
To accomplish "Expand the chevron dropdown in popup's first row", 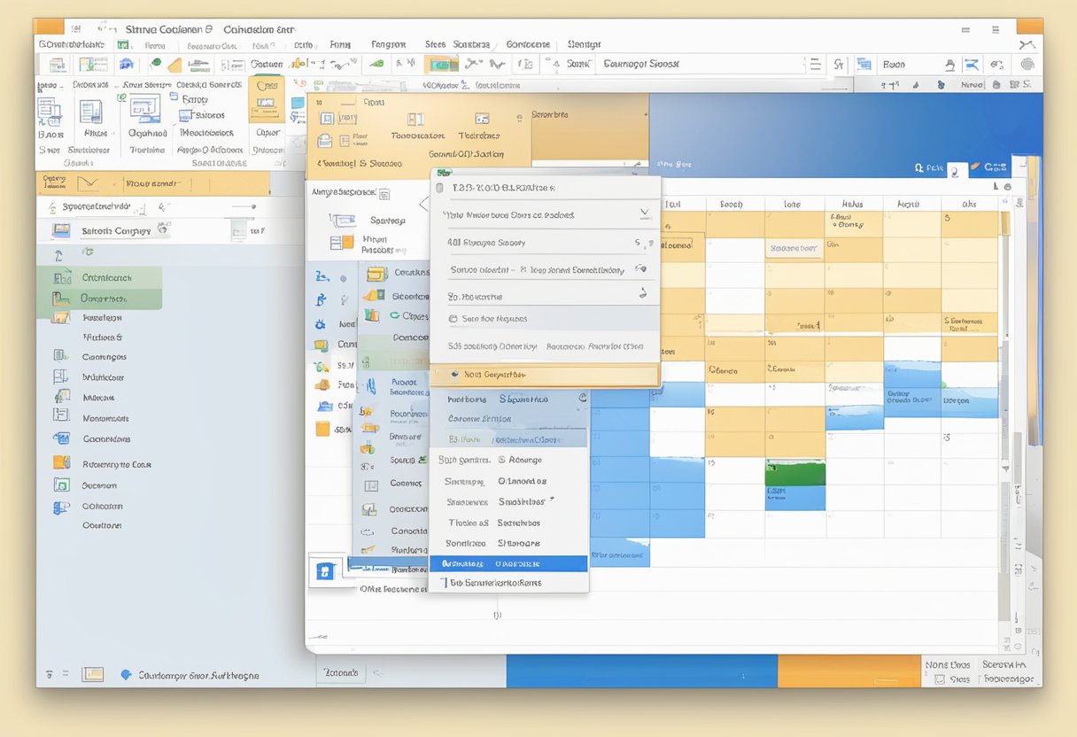I will (644, 214).
